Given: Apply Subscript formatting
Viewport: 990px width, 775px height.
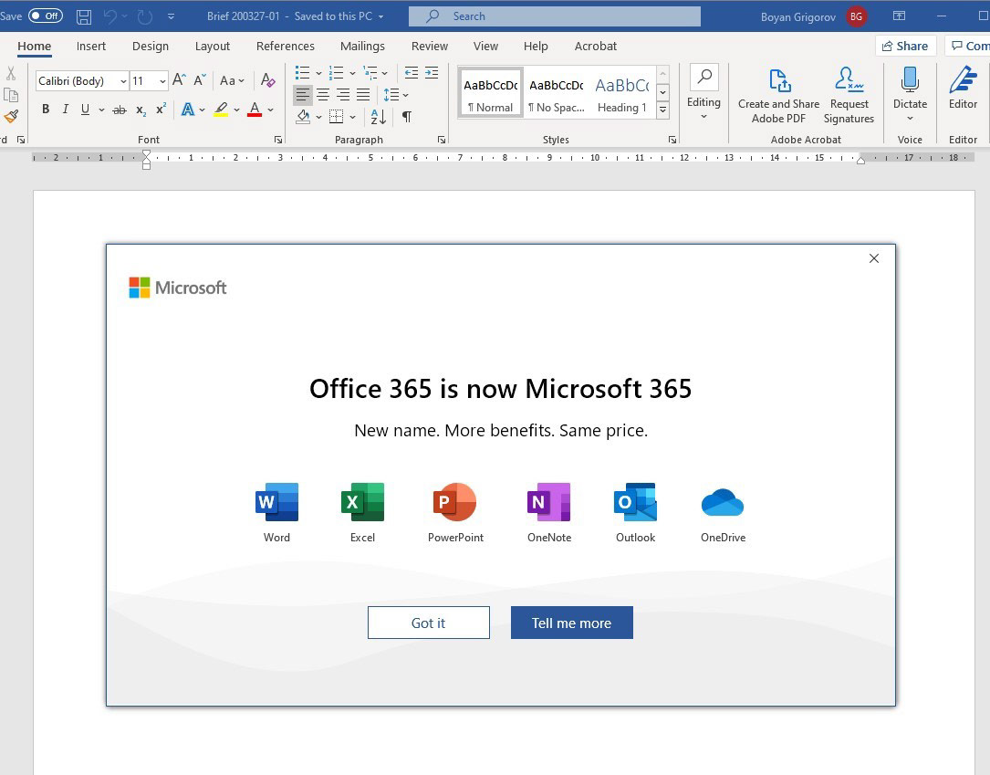Looking at the screenshot, I should tap(141, 110).
